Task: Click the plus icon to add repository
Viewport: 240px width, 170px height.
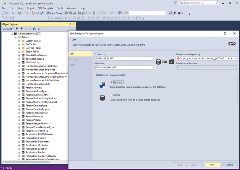Action: [x=232, y=58]
